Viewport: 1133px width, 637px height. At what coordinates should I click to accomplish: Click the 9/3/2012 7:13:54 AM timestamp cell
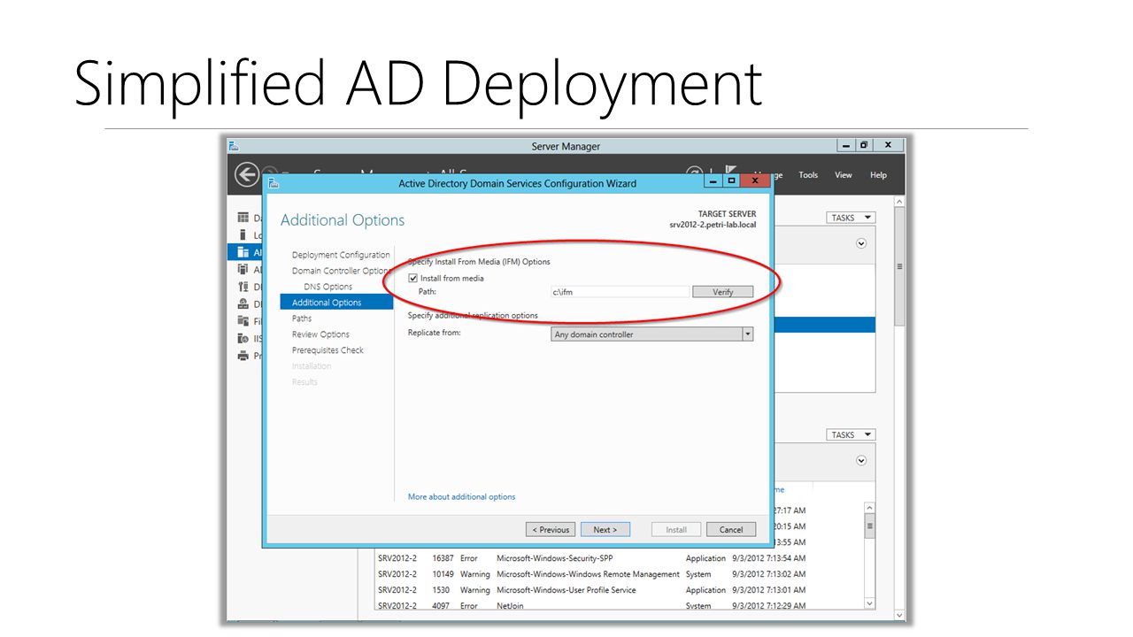click(768, 558)
